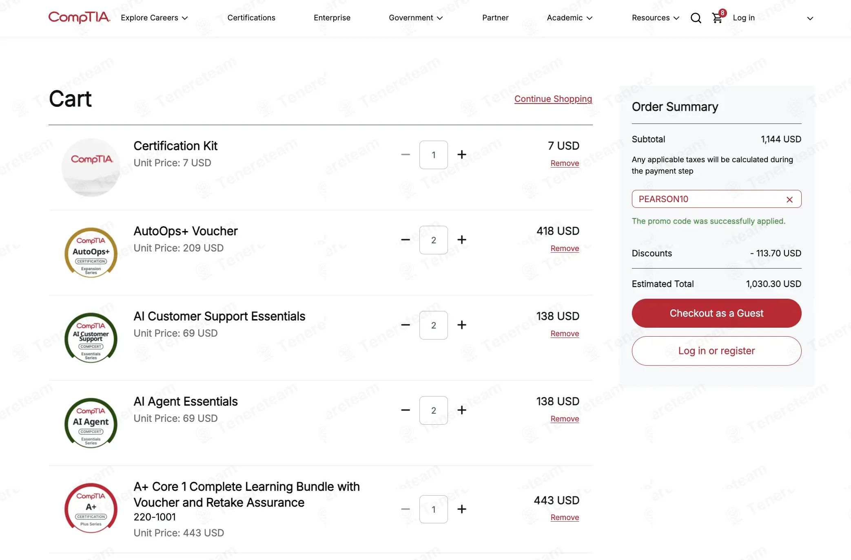The image size is (851, 560).
Task: Click the AutoOps+ certification badge image
Action: point(91,252)
